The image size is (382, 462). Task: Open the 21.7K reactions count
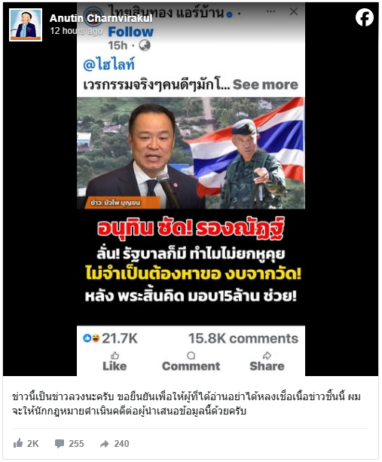111,338
